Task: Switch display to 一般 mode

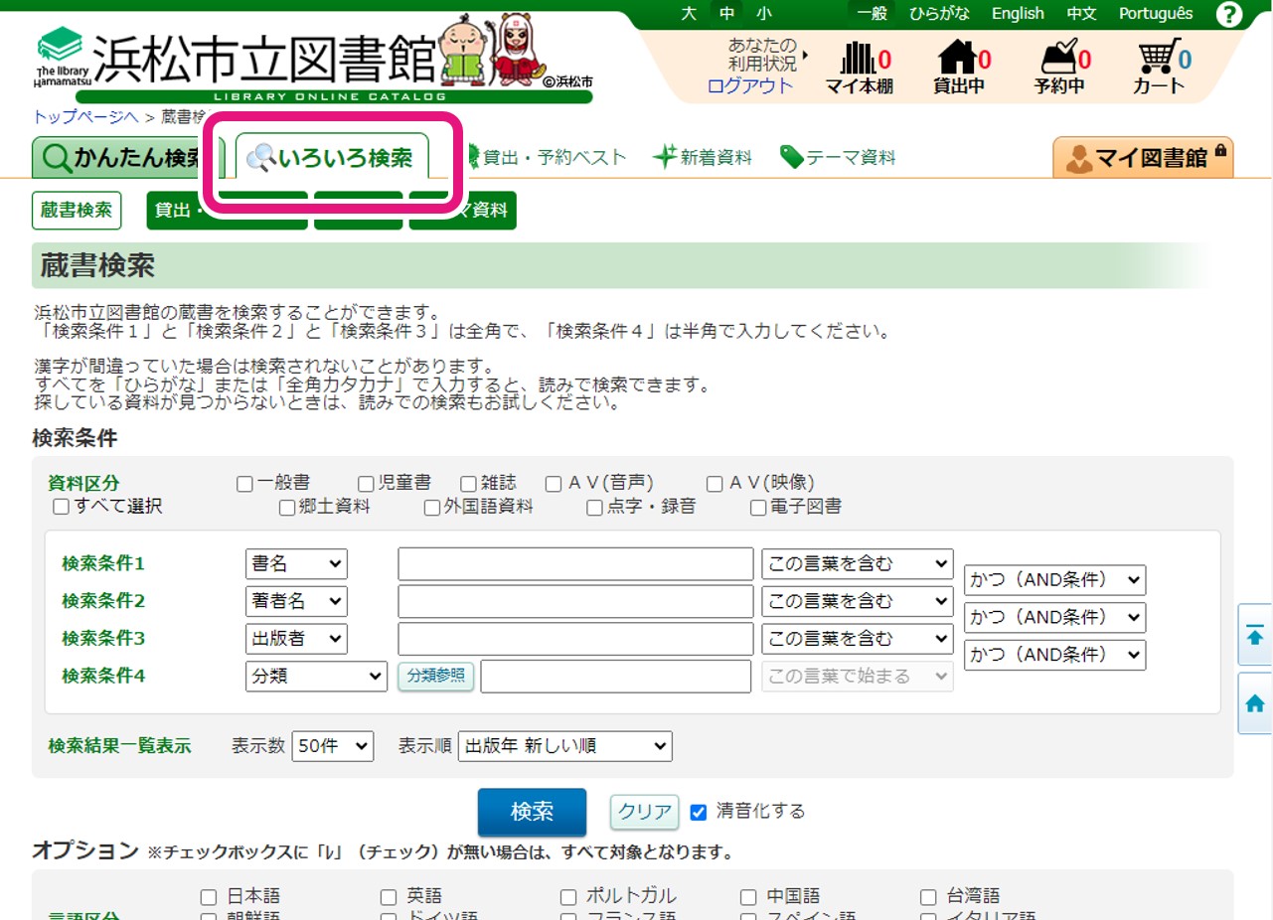Action: coord(872,14)
